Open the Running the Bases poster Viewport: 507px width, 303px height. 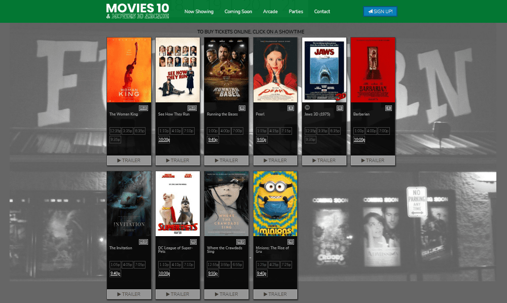[x=226, y=70]
